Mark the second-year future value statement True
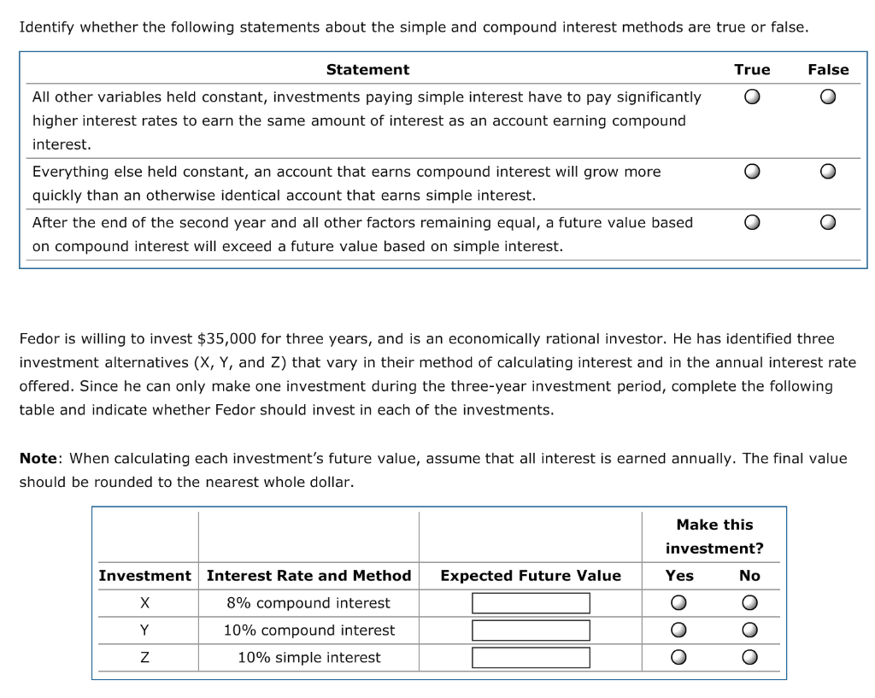This screenshot has height=698, width=875. pyautogui.click(x=752, y=222)
